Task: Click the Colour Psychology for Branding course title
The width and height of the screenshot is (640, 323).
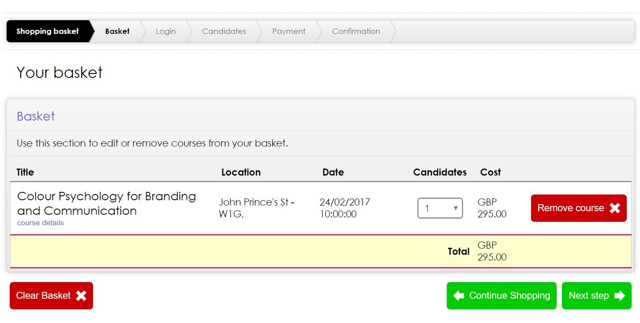Action: (106, 203)
